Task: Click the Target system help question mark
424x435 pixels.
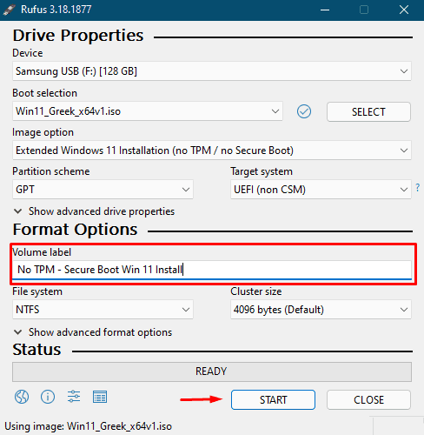Action: pyautogui.click(x=417, y=188)
